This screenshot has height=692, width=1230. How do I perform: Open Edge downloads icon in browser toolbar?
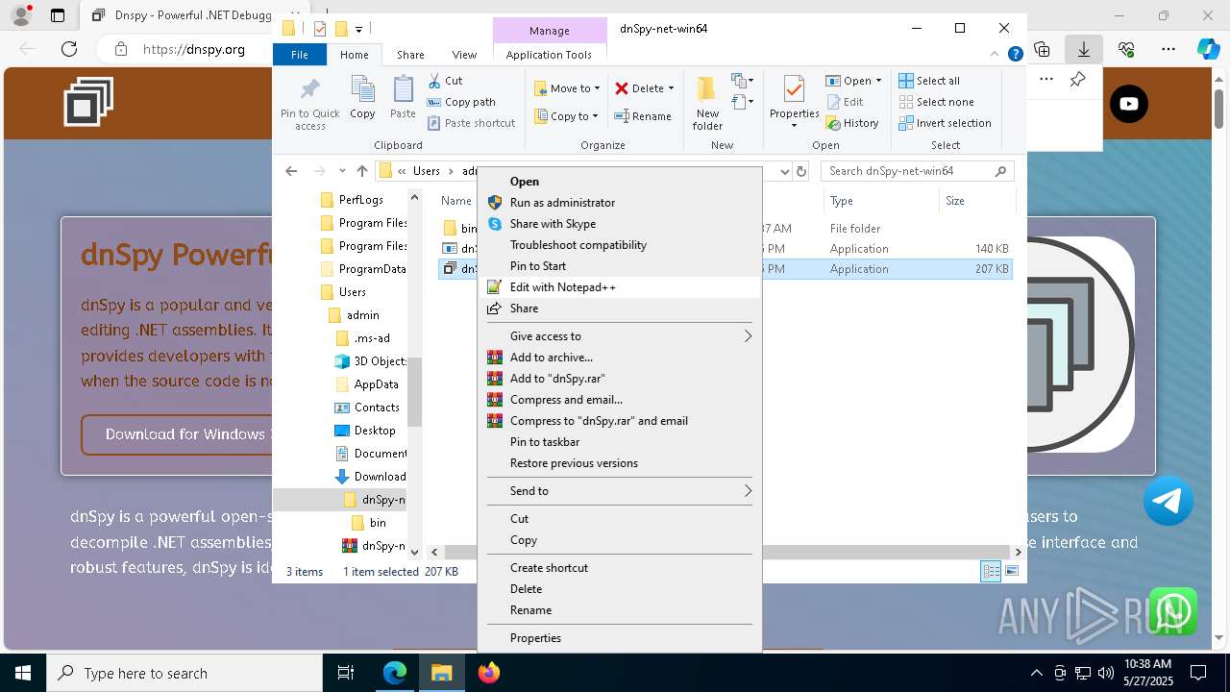coord(1084,49)
